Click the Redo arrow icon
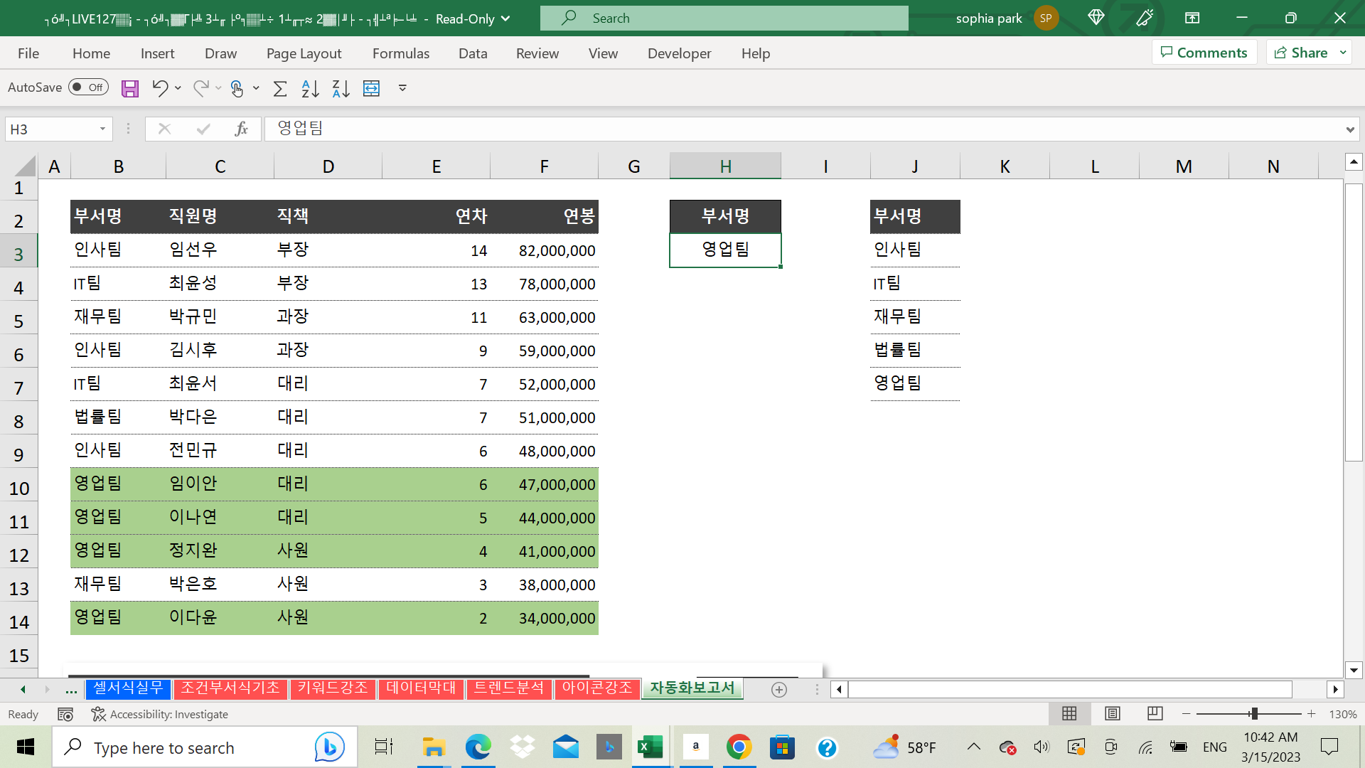1365x768 pixels. tap(201, 88)
